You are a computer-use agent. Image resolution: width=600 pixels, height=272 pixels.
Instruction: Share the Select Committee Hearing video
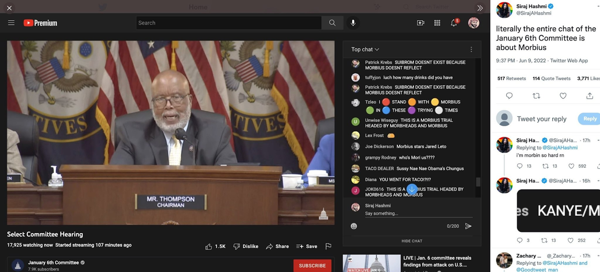click(277, 247)
